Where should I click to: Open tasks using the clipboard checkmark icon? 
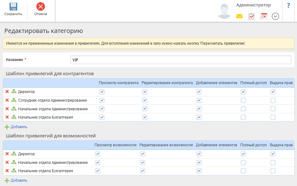click(251, 16)
